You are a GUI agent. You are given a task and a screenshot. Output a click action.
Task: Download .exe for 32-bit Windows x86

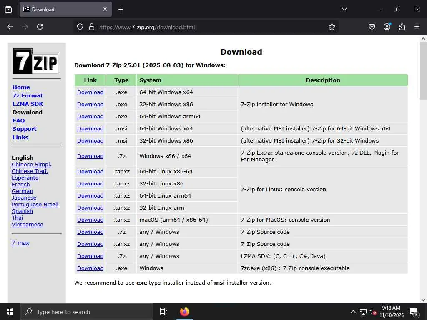(90, 105)
